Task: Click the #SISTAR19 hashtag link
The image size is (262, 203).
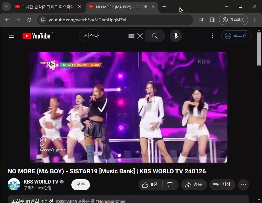Action: click(66, 201)
